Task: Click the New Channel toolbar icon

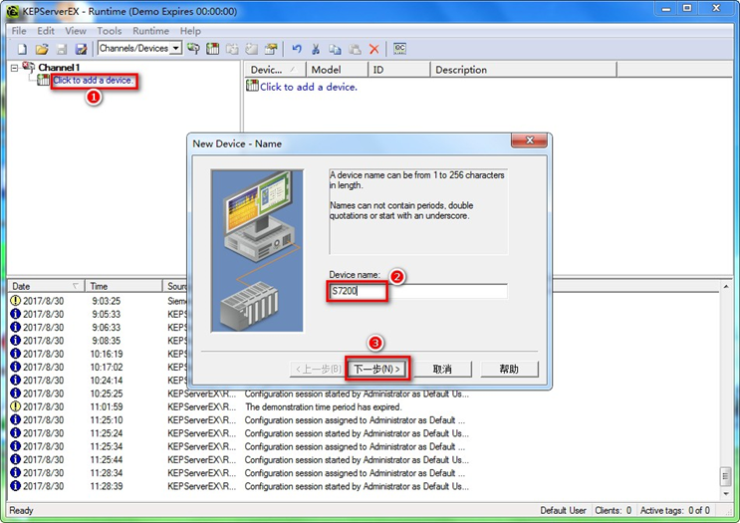Action: coord(193,49)
